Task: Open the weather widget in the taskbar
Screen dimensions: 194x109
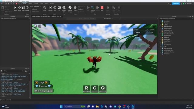Action: click(5, 107)
